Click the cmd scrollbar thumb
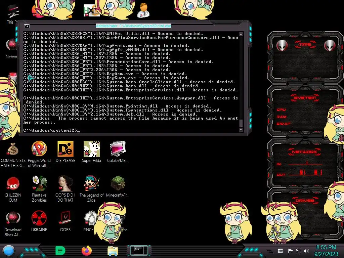The width and height of the screenshot is (344, 258). tap(241, 124)
